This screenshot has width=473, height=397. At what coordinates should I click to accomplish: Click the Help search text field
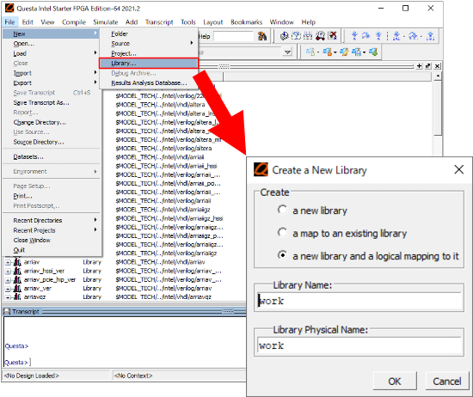234,36
